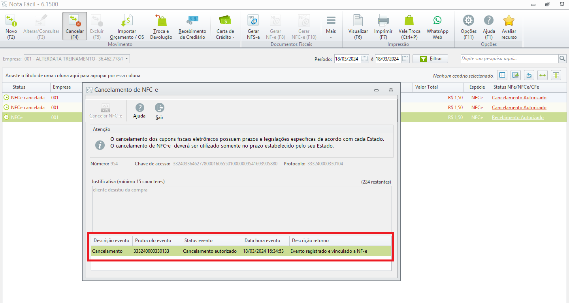This screenshot has height=303, width=569.
Task: Open first Cancelamento Autorizado link
Action: click(519, 98)
